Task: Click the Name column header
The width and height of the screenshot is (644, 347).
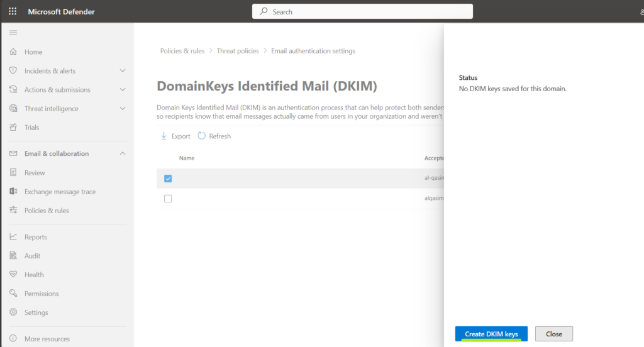Action: (x=186, y=158)
